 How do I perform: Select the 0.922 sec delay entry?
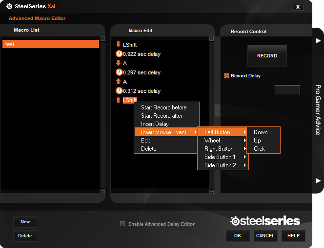142,54
